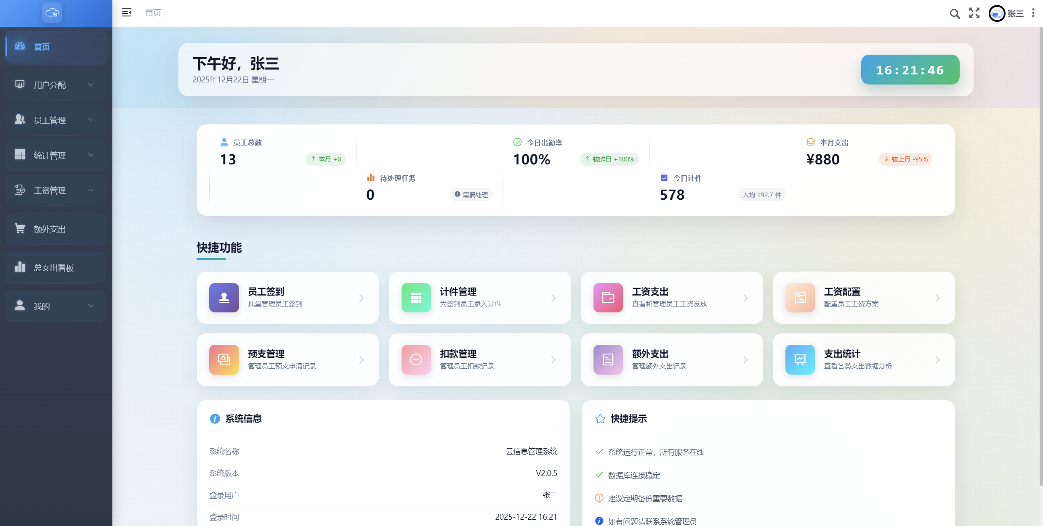Click the bar chart icon for 总支出看板
Image resolution: width=1043 pixels, height=526 pixels.
pyautogui.click(x=20, y=267)
